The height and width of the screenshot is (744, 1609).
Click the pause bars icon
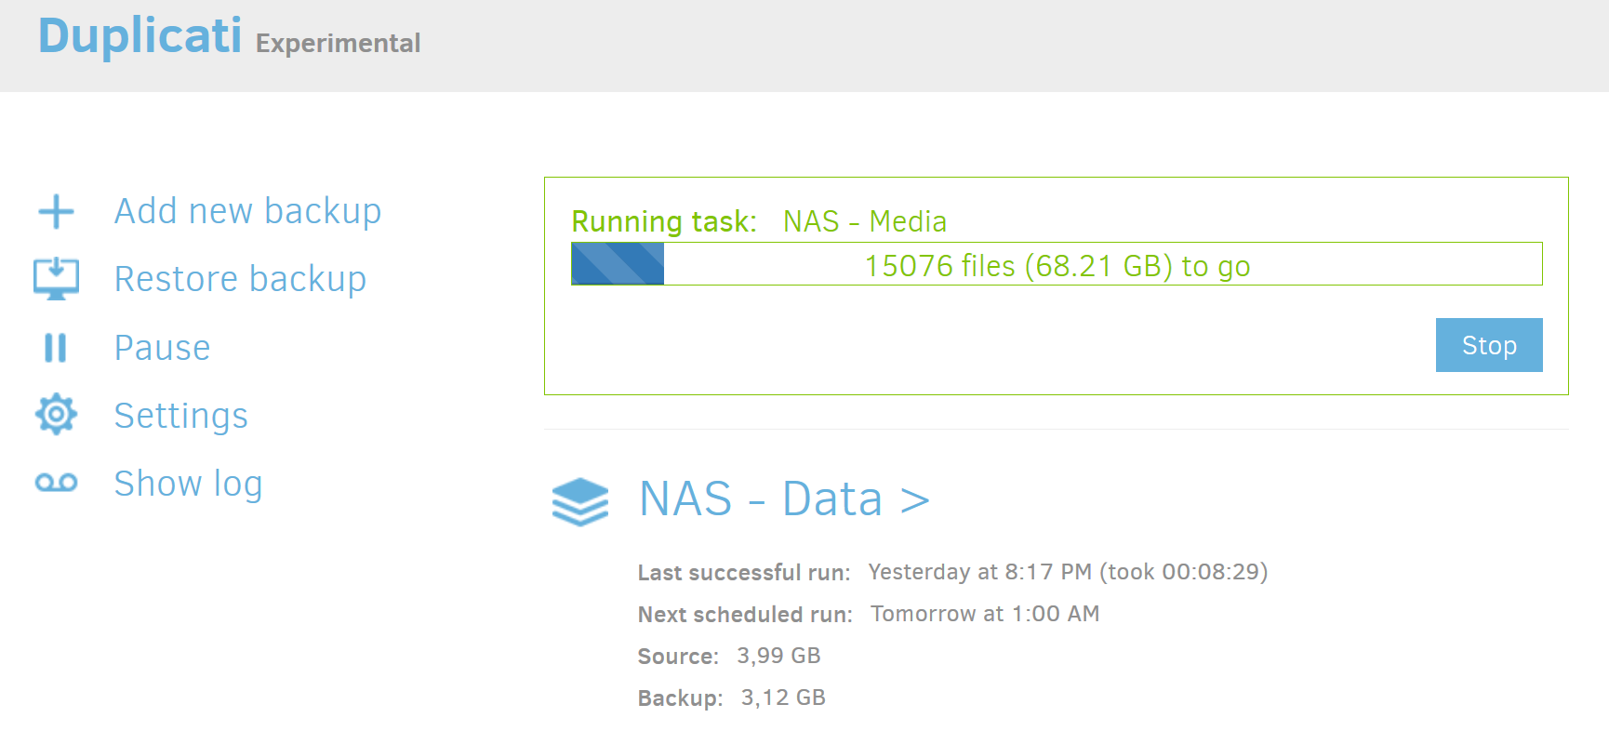56,347
